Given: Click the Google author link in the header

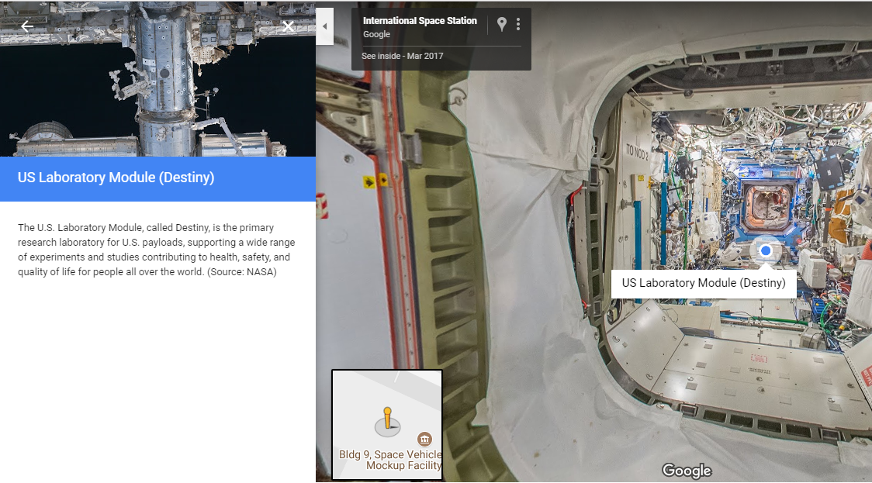Looking at the screenshot, I should point(376,34).
